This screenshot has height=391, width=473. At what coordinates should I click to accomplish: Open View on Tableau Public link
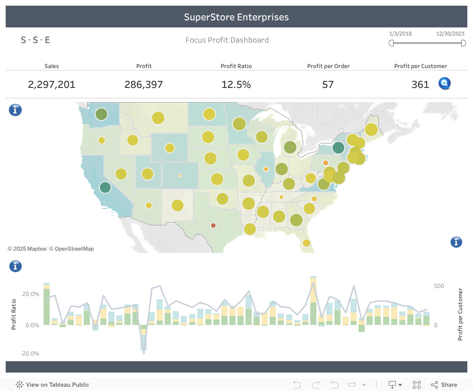click(x=53, y=384)
